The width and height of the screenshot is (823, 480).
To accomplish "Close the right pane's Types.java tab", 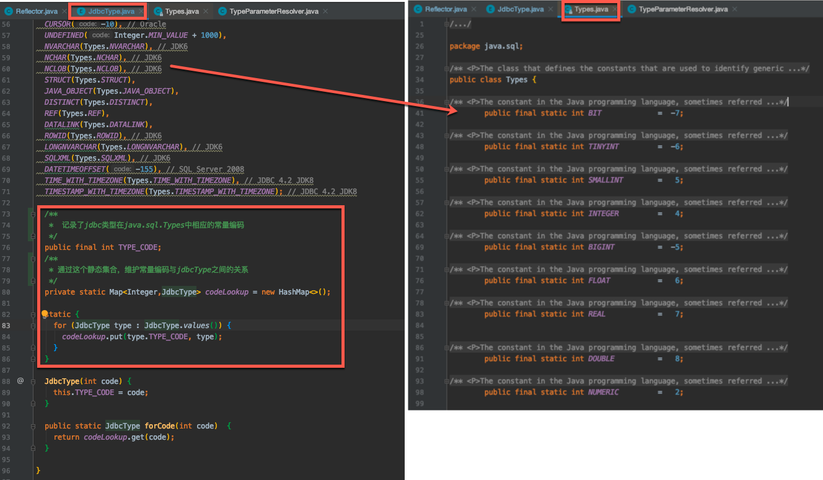I will (x=615, y=10).
